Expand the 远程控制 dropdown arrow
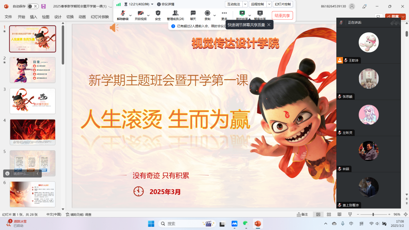This screenshot has height=230, width=409. point(269,4)
